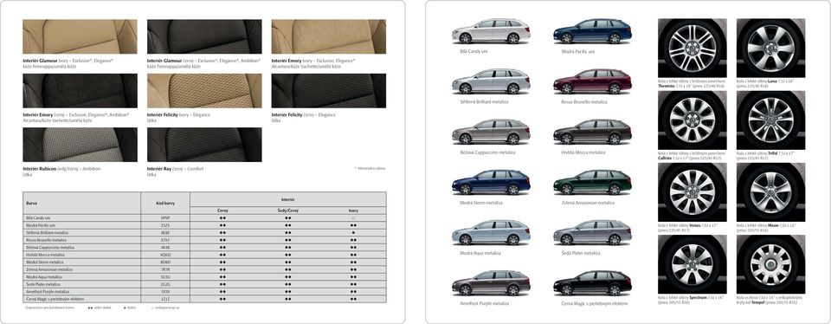Select the Rosso Brunello metalíza car

(592, 81)
